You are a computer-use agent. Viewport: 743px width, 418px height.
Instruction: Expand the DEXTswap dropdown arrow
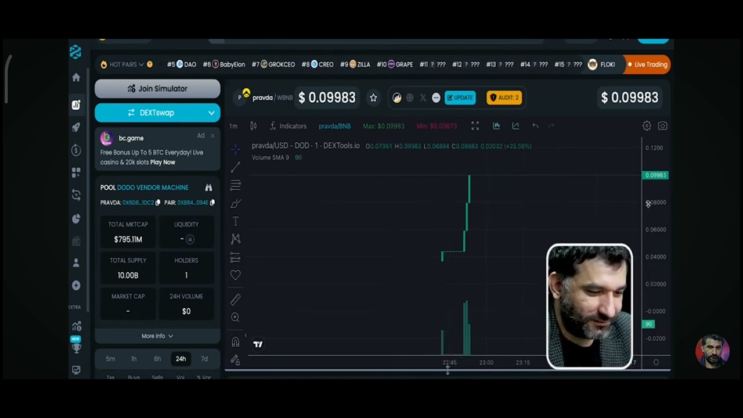tap(211, 113)
